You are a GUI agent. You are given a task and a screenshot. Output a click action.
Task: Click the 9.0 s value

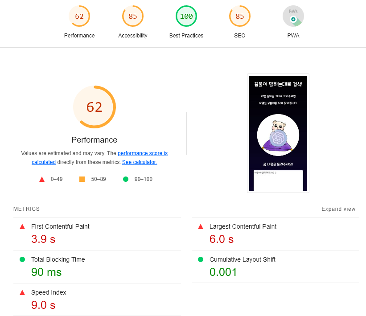click(43, 305)
